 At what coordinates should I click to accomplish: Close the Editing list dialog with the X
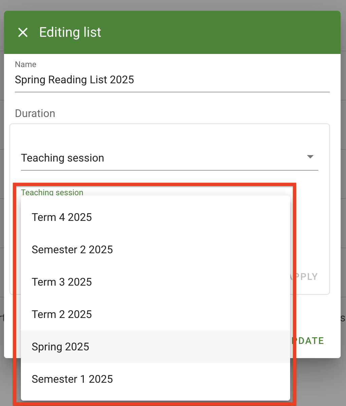pyautogui.click(x=23, y=32)
